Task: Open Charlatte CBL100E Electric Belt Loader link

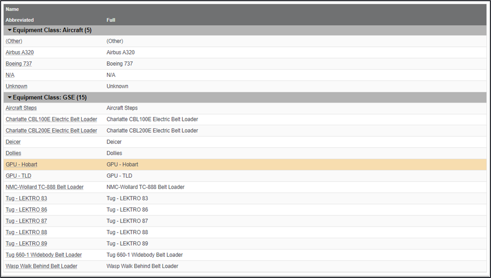Action: 51,120
